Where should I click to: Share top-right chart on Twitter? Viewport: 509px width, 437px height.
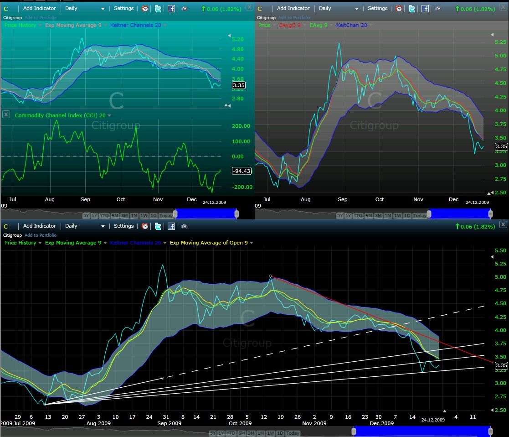(x=412, y=9)
